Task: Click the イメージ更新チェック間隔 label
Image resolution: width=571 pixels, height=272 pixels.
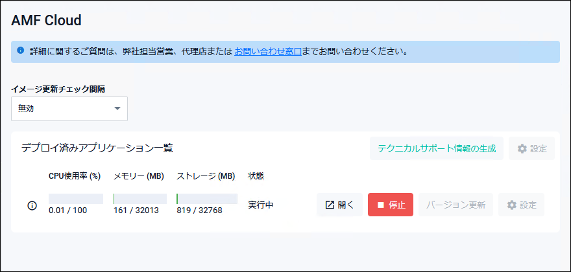Action: (58, 89)
